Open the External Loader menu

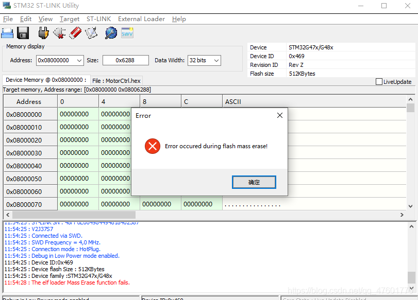141,19
